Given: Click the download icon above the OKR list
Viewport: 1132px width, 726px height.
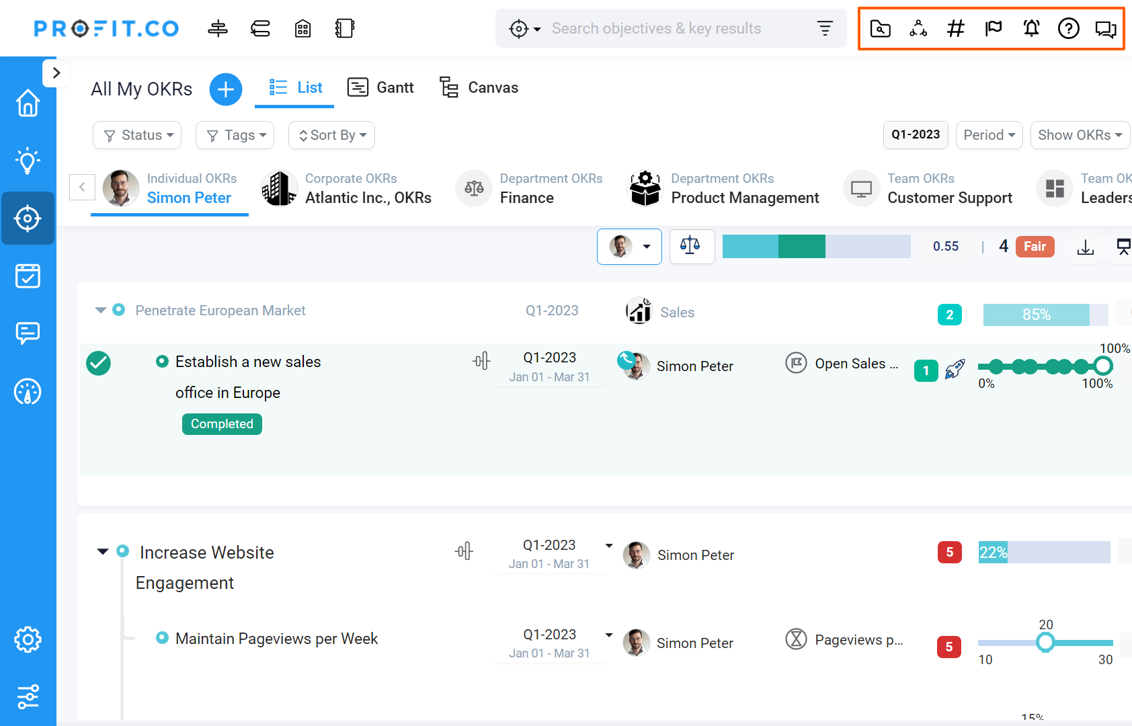Looking at the screenshot, I should coord(1085,247).
